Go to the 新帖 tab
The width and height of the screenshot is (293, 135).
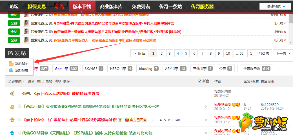[60, 7]
